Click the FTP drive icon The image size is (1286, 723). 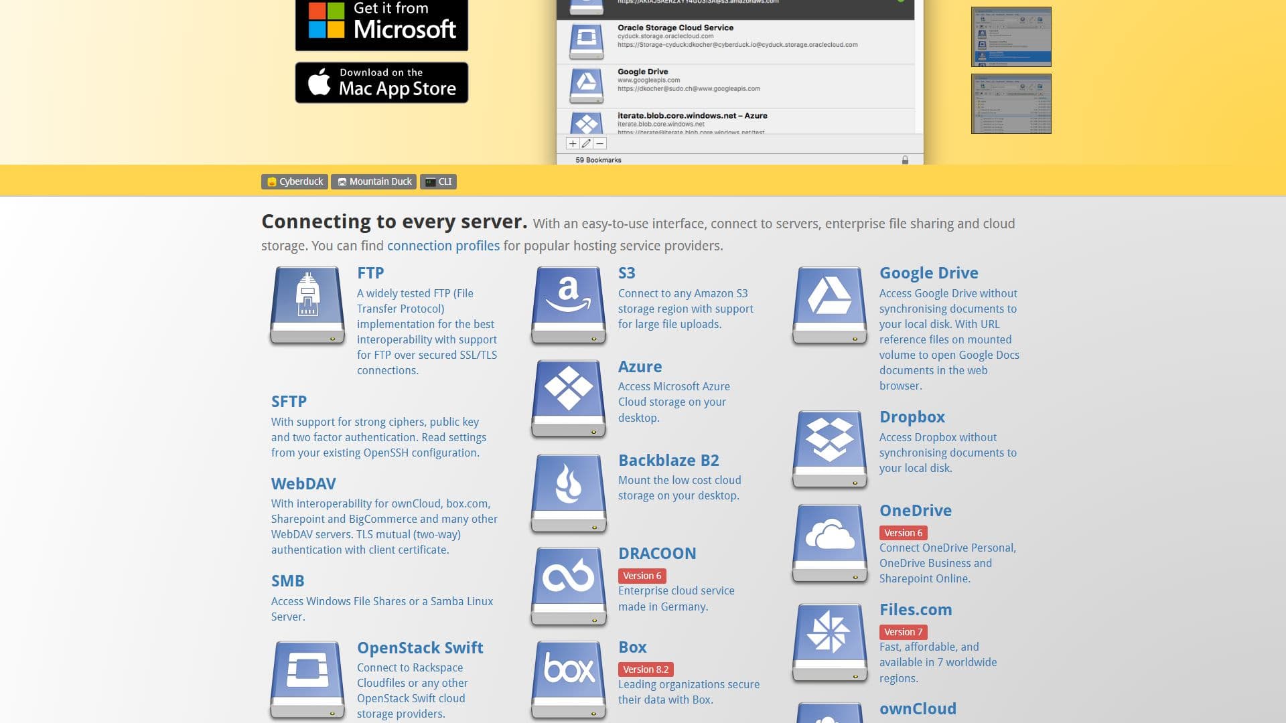[x=307, y=305]
